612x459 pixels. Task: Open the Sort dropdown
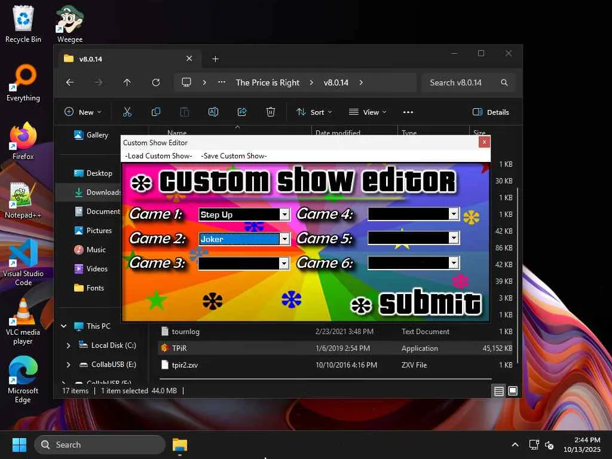pos(314,112)
